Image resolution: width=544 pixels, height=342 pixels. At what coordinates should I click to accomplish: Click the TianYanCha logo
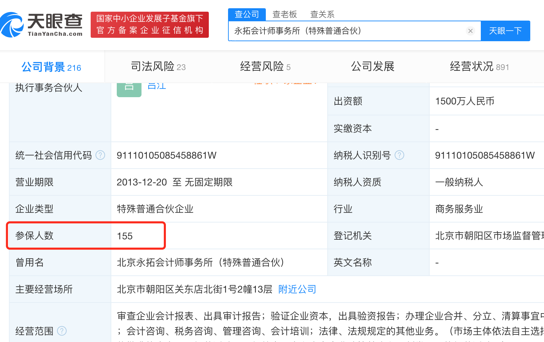(42, 25)
